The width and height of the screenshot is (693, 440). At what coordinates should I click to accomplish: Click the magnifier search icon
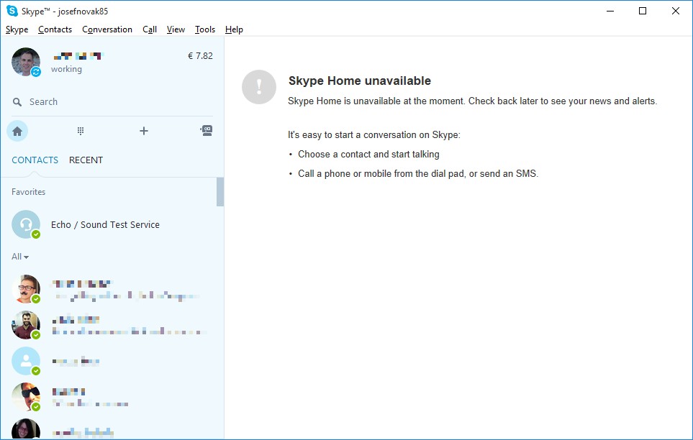coord(17,102)
